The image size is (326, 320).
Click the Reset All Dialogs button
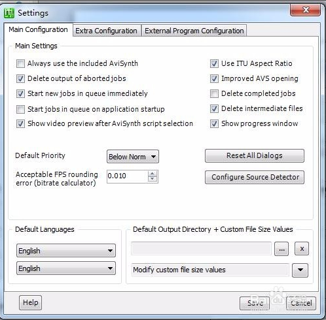pos(255,155)
